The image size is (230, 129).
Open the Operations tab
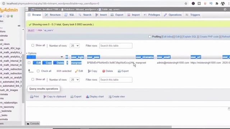pos(173,15)
